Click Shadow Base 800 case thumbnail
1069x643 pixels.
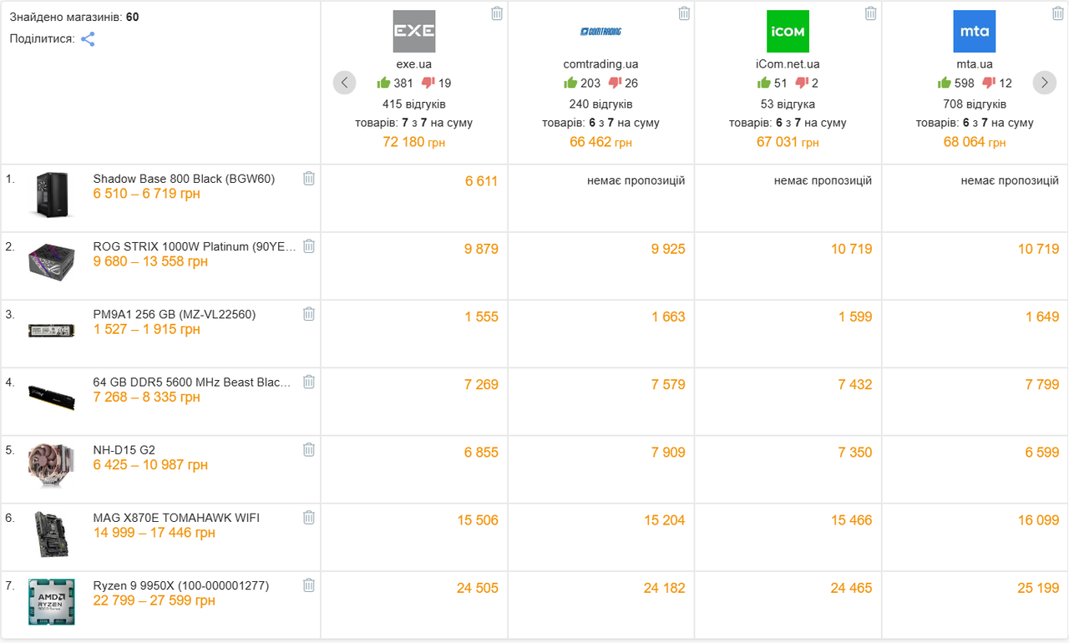[52, 195]
